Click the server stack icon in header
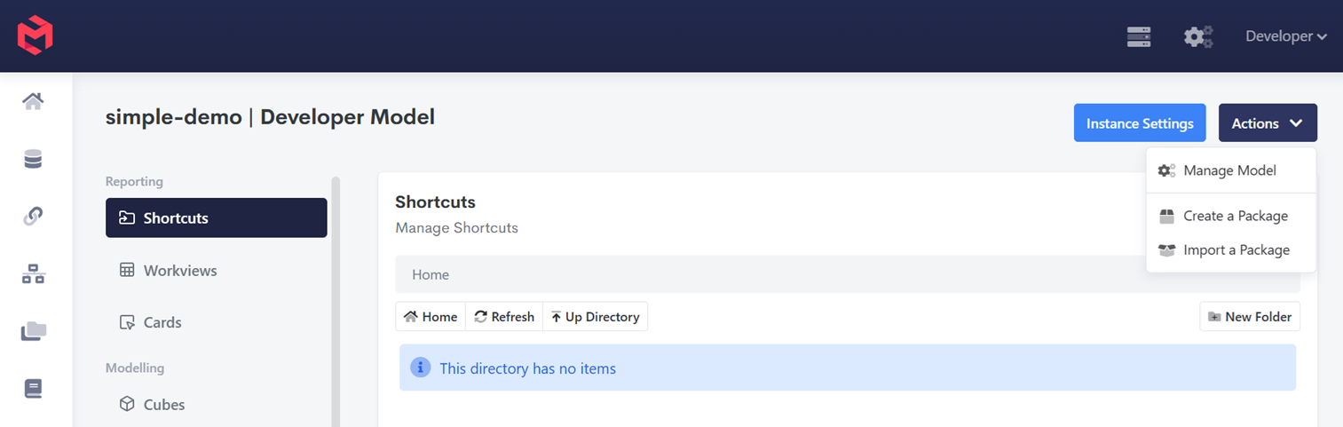This screenshot has width=1343, height=427. coord(1139,36)
